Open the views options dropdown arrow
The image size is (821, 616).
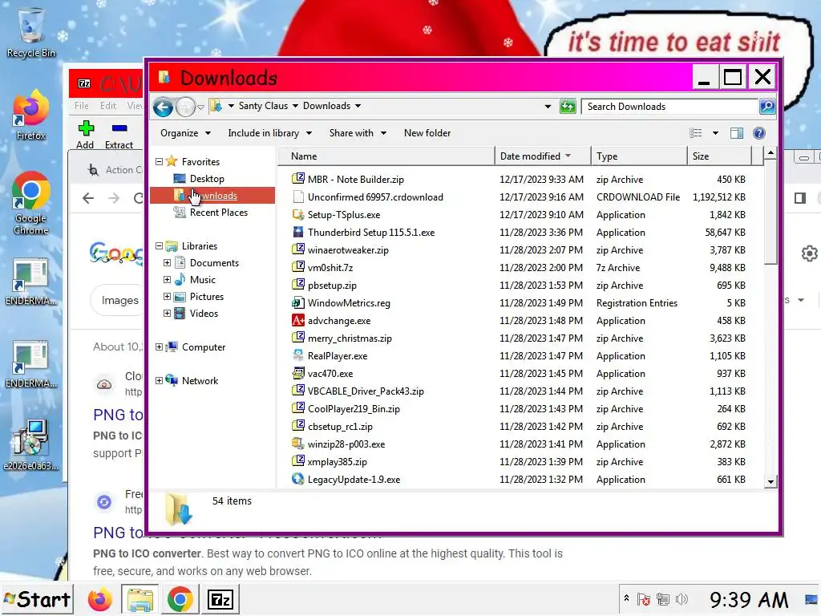coord(715,133)
